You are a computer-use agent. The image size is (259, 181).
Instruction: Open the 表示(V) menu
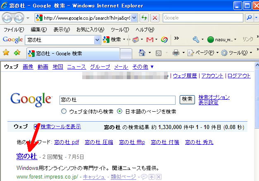pyautogui.click(x=62, y=30)
